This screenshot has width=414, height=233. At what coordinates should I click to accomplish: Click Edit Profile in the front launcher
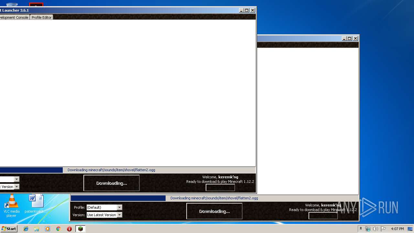[x=31, y=187]
